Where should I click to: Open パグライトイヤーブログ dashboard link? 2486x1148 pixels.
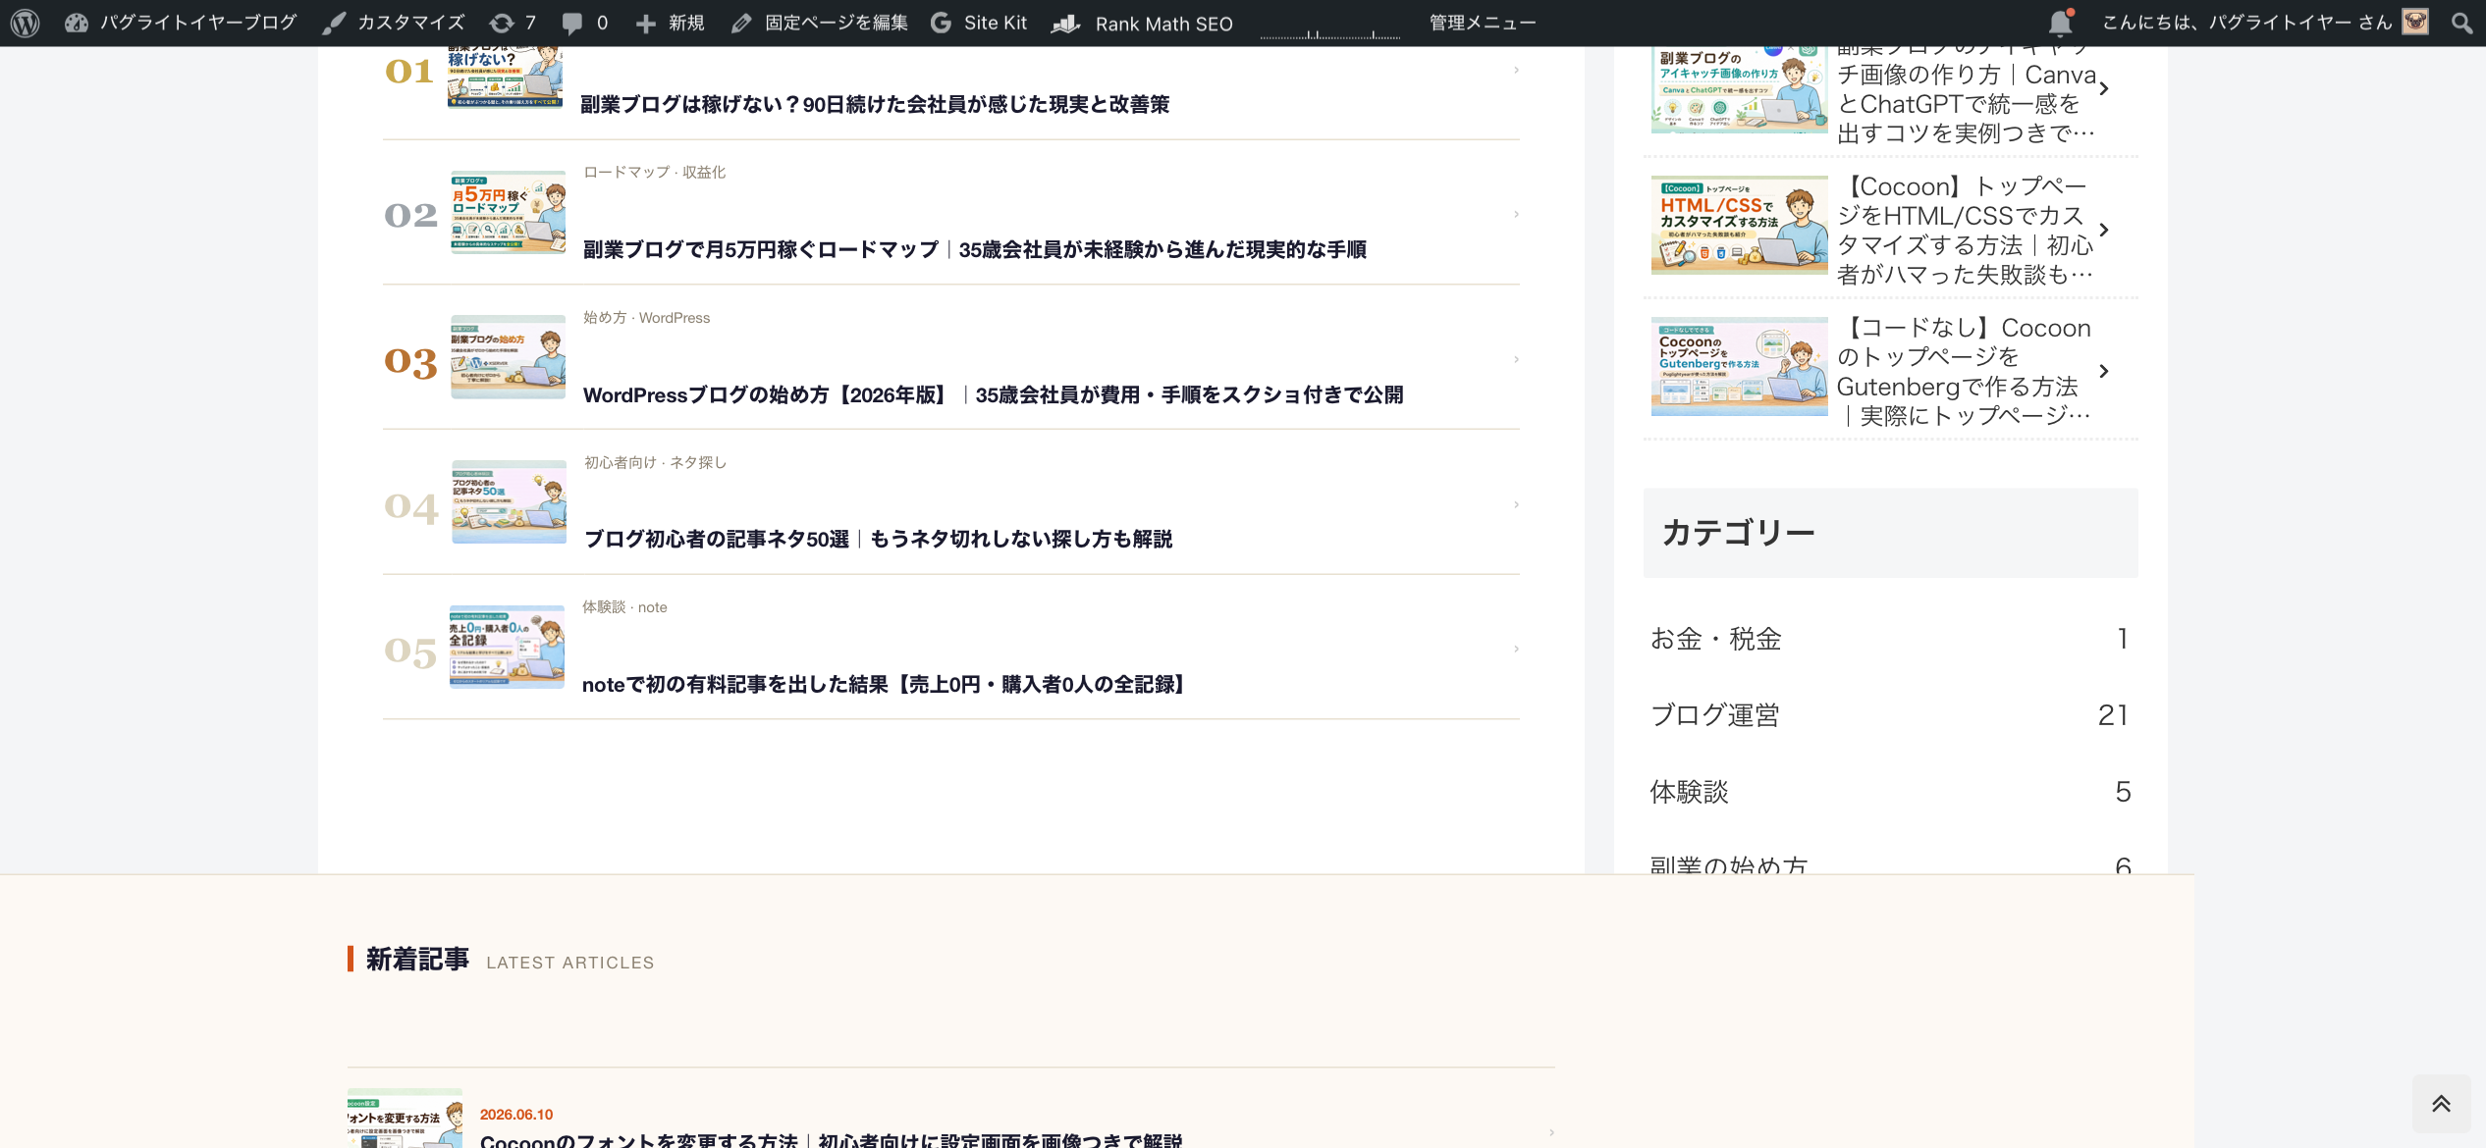181,23
